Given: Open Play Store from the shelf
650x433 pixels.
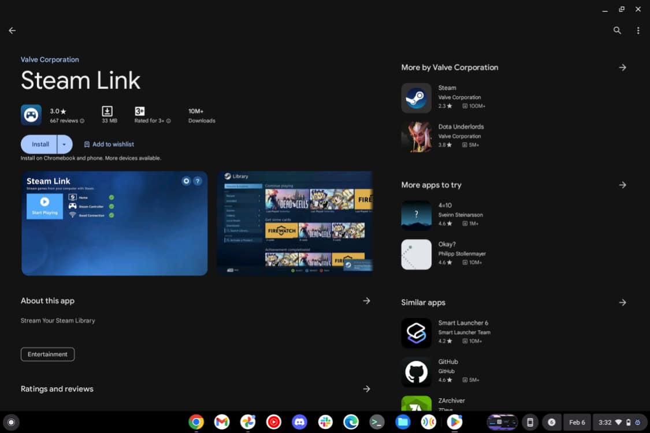Looking at the screenshot, I should (x=454, y=422).
